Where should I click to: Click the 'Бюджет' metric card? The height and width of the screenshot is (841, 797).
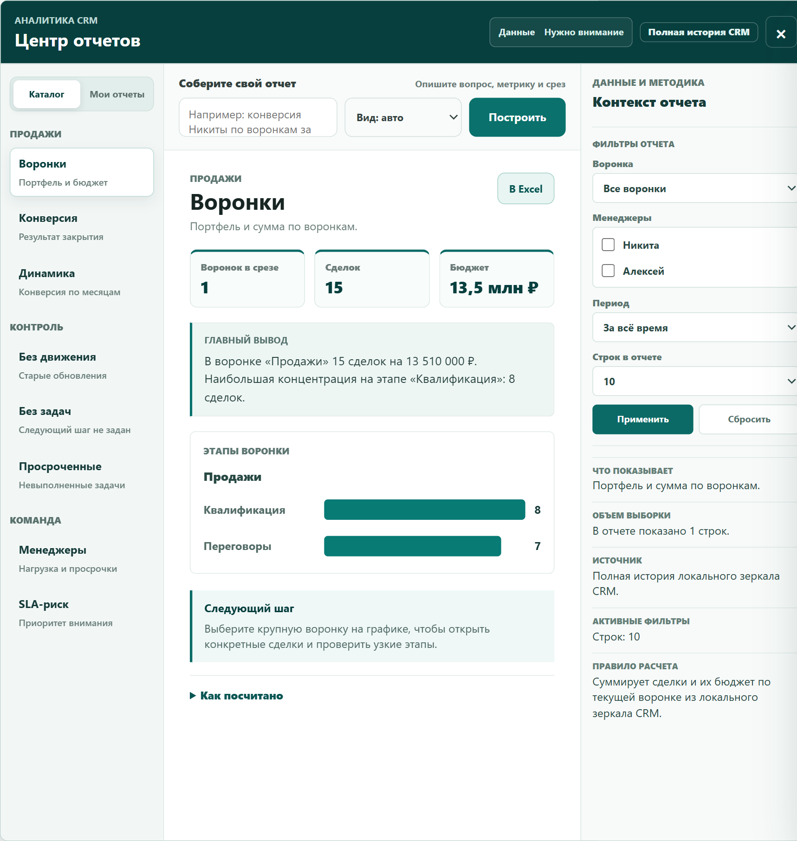coord(497,278)
